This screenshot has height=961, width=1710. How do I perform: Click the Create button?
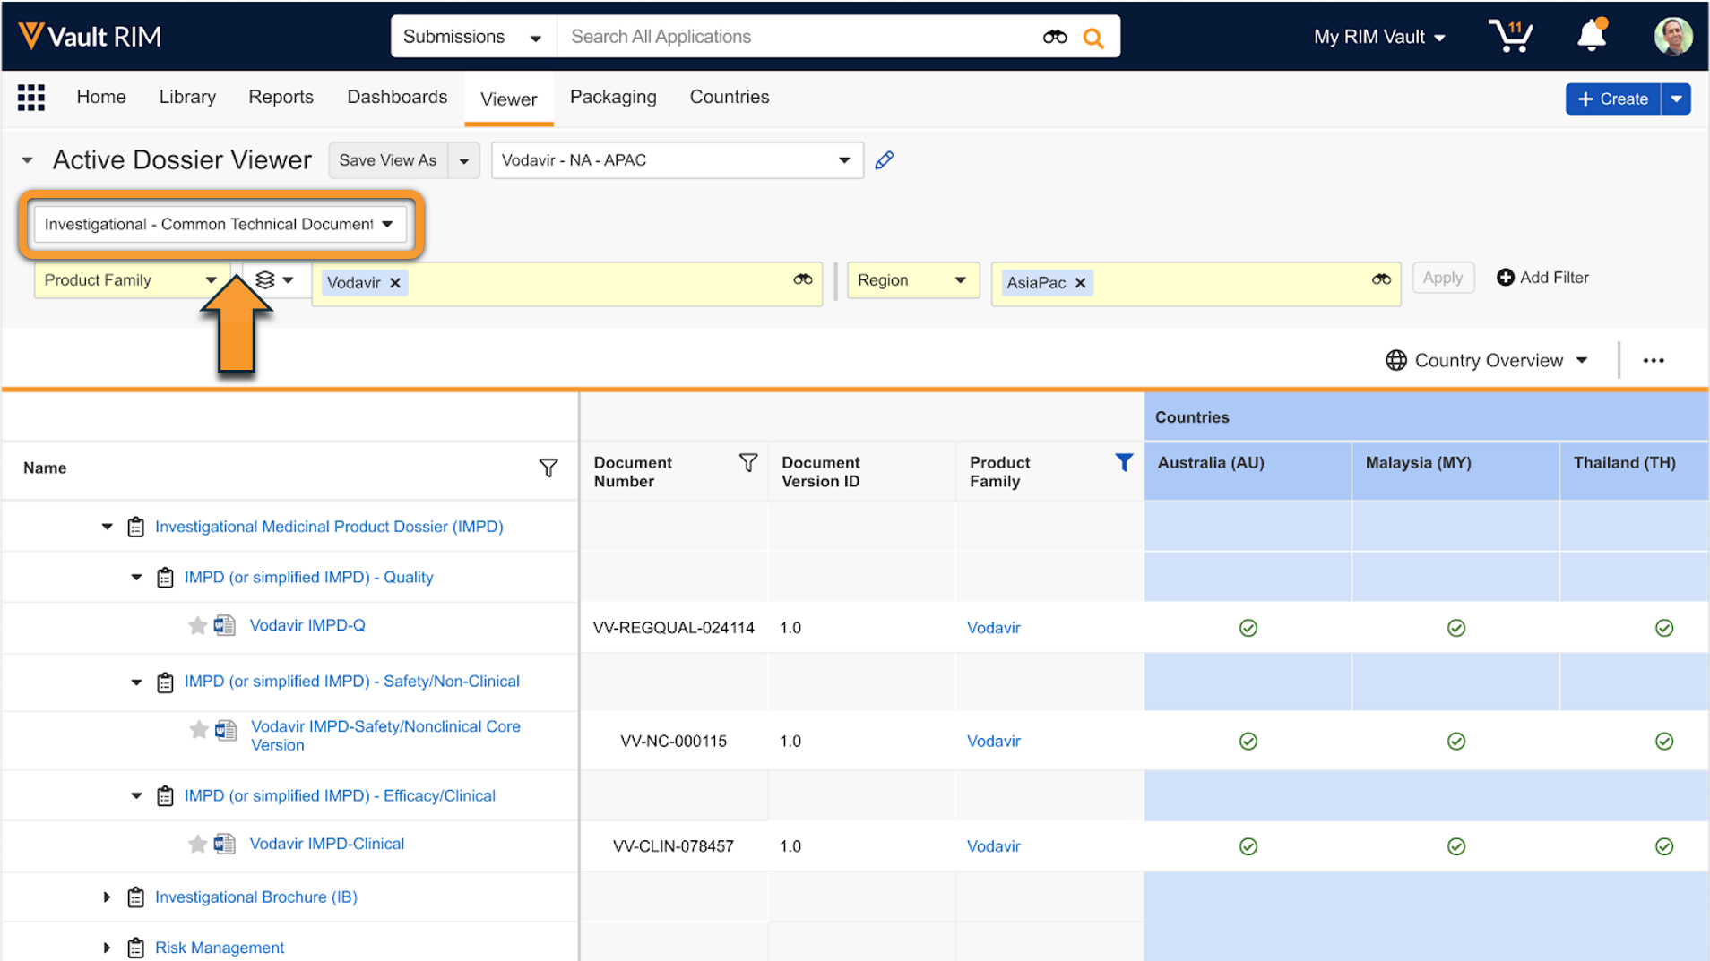[1613, 99]
